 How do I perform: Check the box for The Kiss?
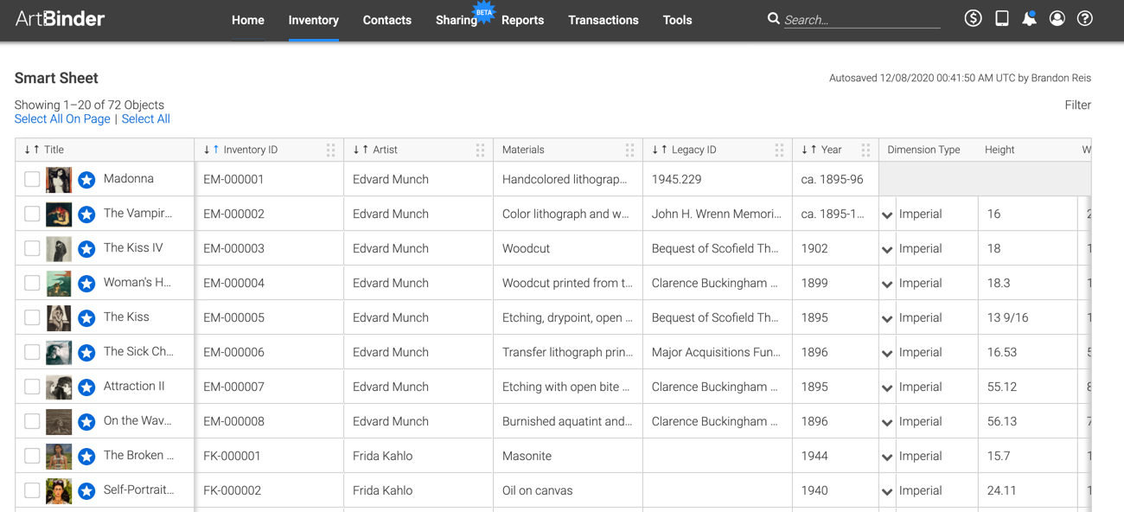click(x=32, y=317)
